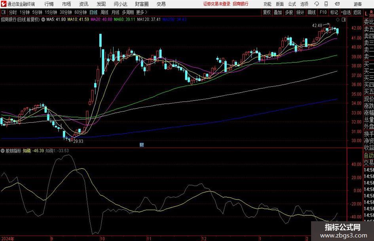Click the 游客 guest account label
374x241 pixels.
tap(358, 4)
